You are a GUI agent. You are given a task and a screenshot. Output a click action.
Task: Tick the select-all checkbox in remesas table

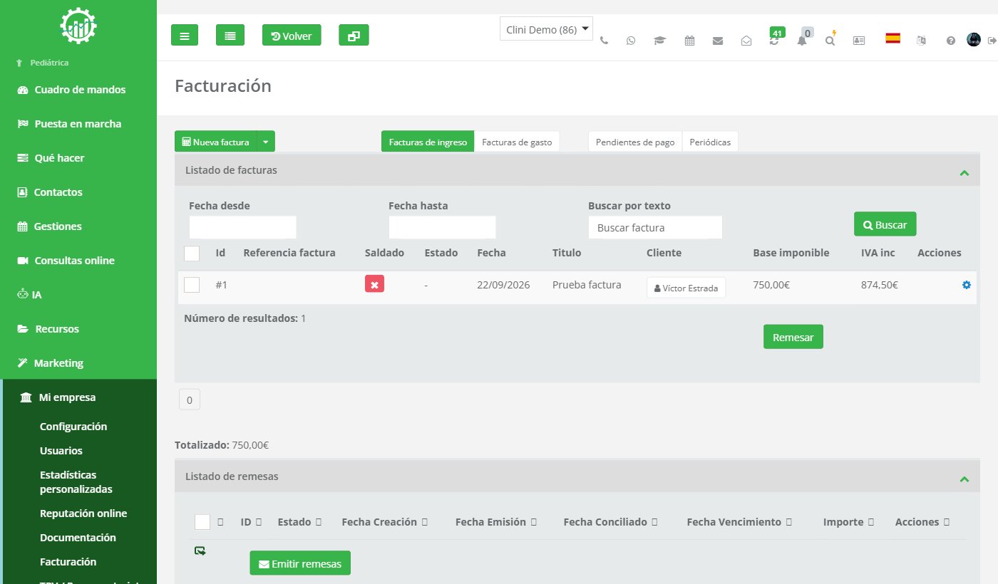[202, 522]
